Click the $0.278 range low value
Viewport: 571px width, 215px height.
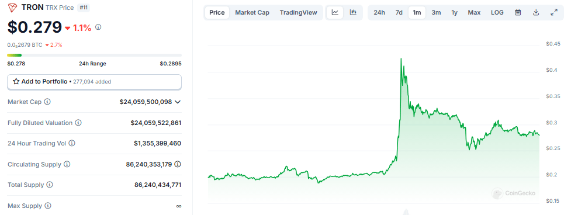pos(16,64)
